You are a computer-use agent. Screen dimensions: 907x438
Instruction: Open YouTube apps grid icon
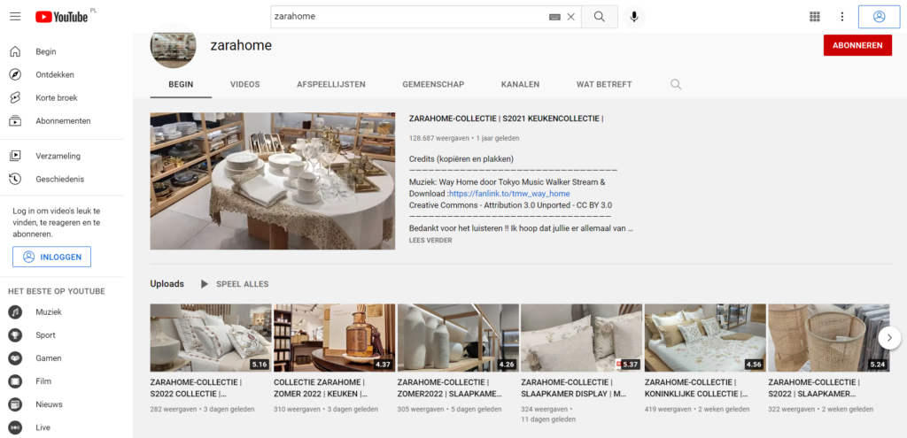point(815,17)
